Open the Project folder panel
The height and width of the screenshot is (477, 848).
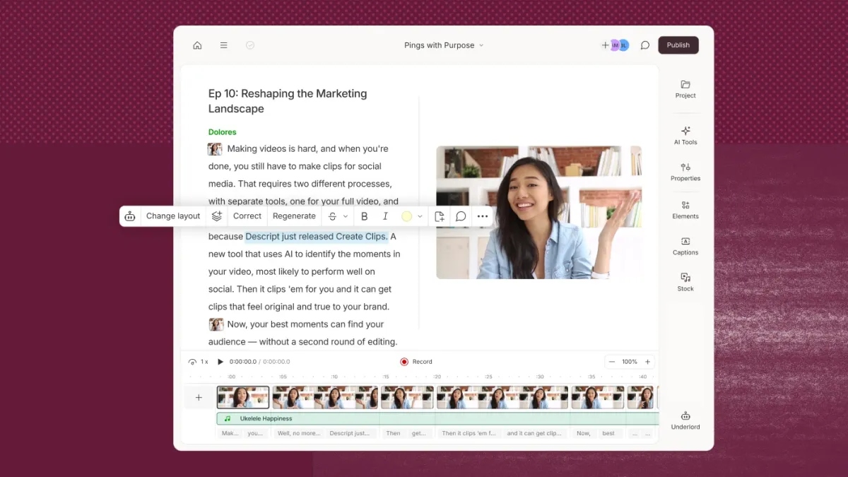pos(685,89)
